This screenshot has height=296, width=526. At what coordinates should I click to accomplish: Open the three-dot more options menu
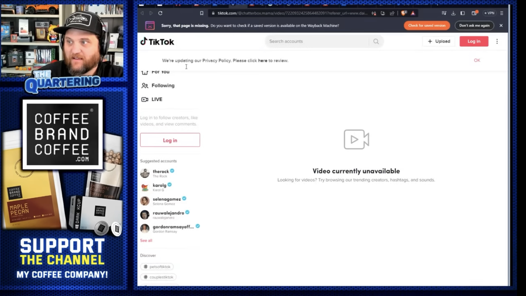[x=497, y=41]
